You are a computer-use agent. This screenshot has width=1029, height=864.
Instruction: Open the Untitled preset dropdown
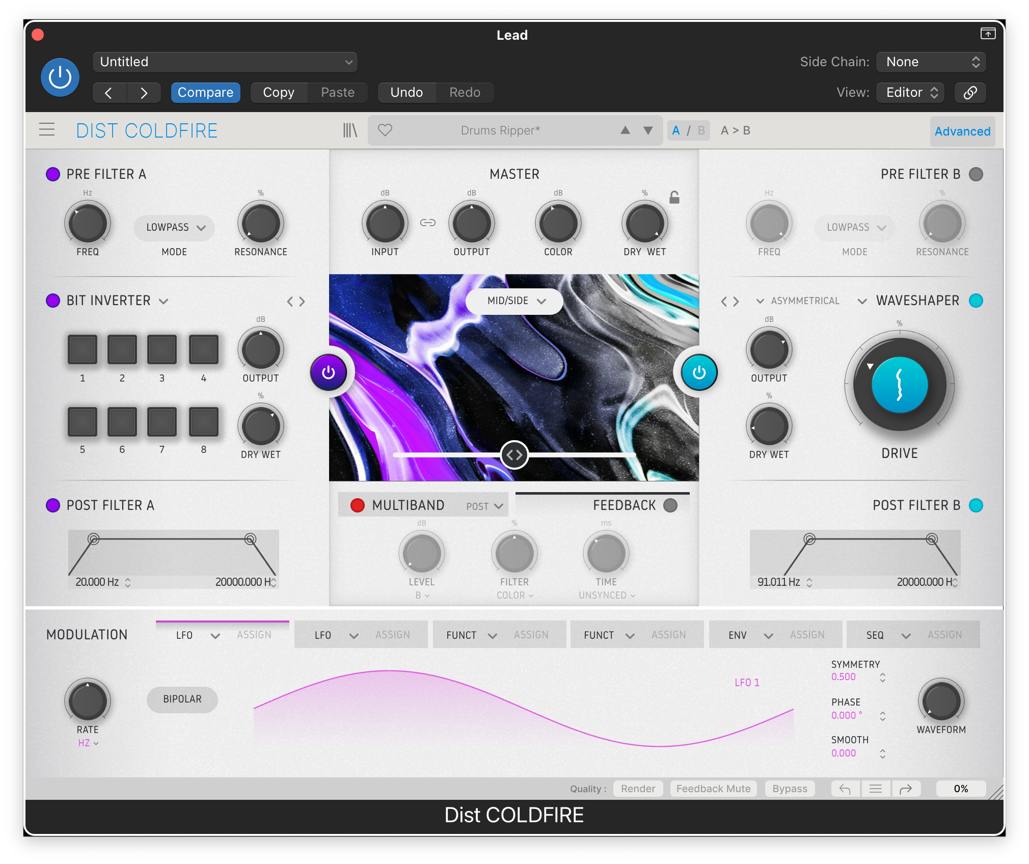[x=225, y=62]
